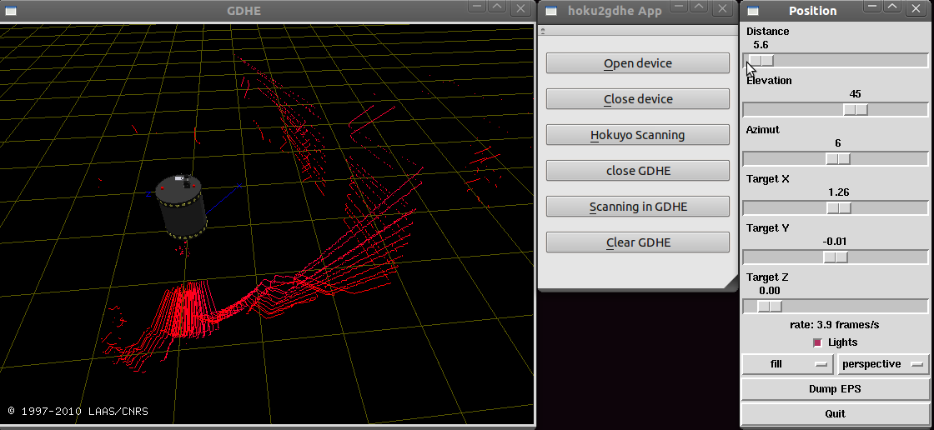934x430 pixels.
Task: Click the Close device button
Action: pos(637,99)
